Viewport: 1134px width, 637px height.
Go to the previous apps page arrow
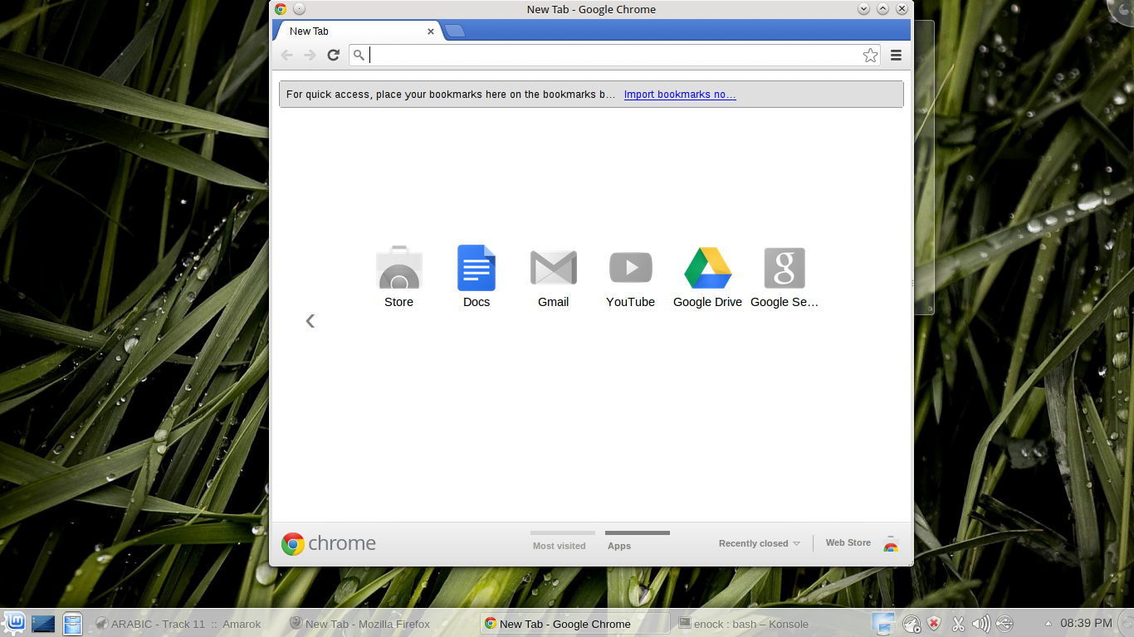[310, 321]
